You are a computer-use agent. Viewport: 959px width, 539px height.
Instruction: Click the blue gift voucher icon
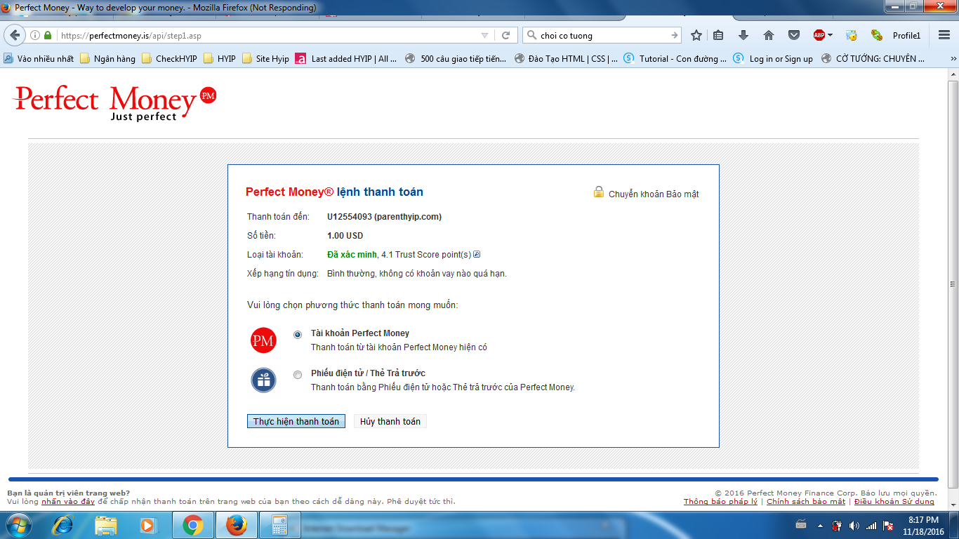(264, 380)
